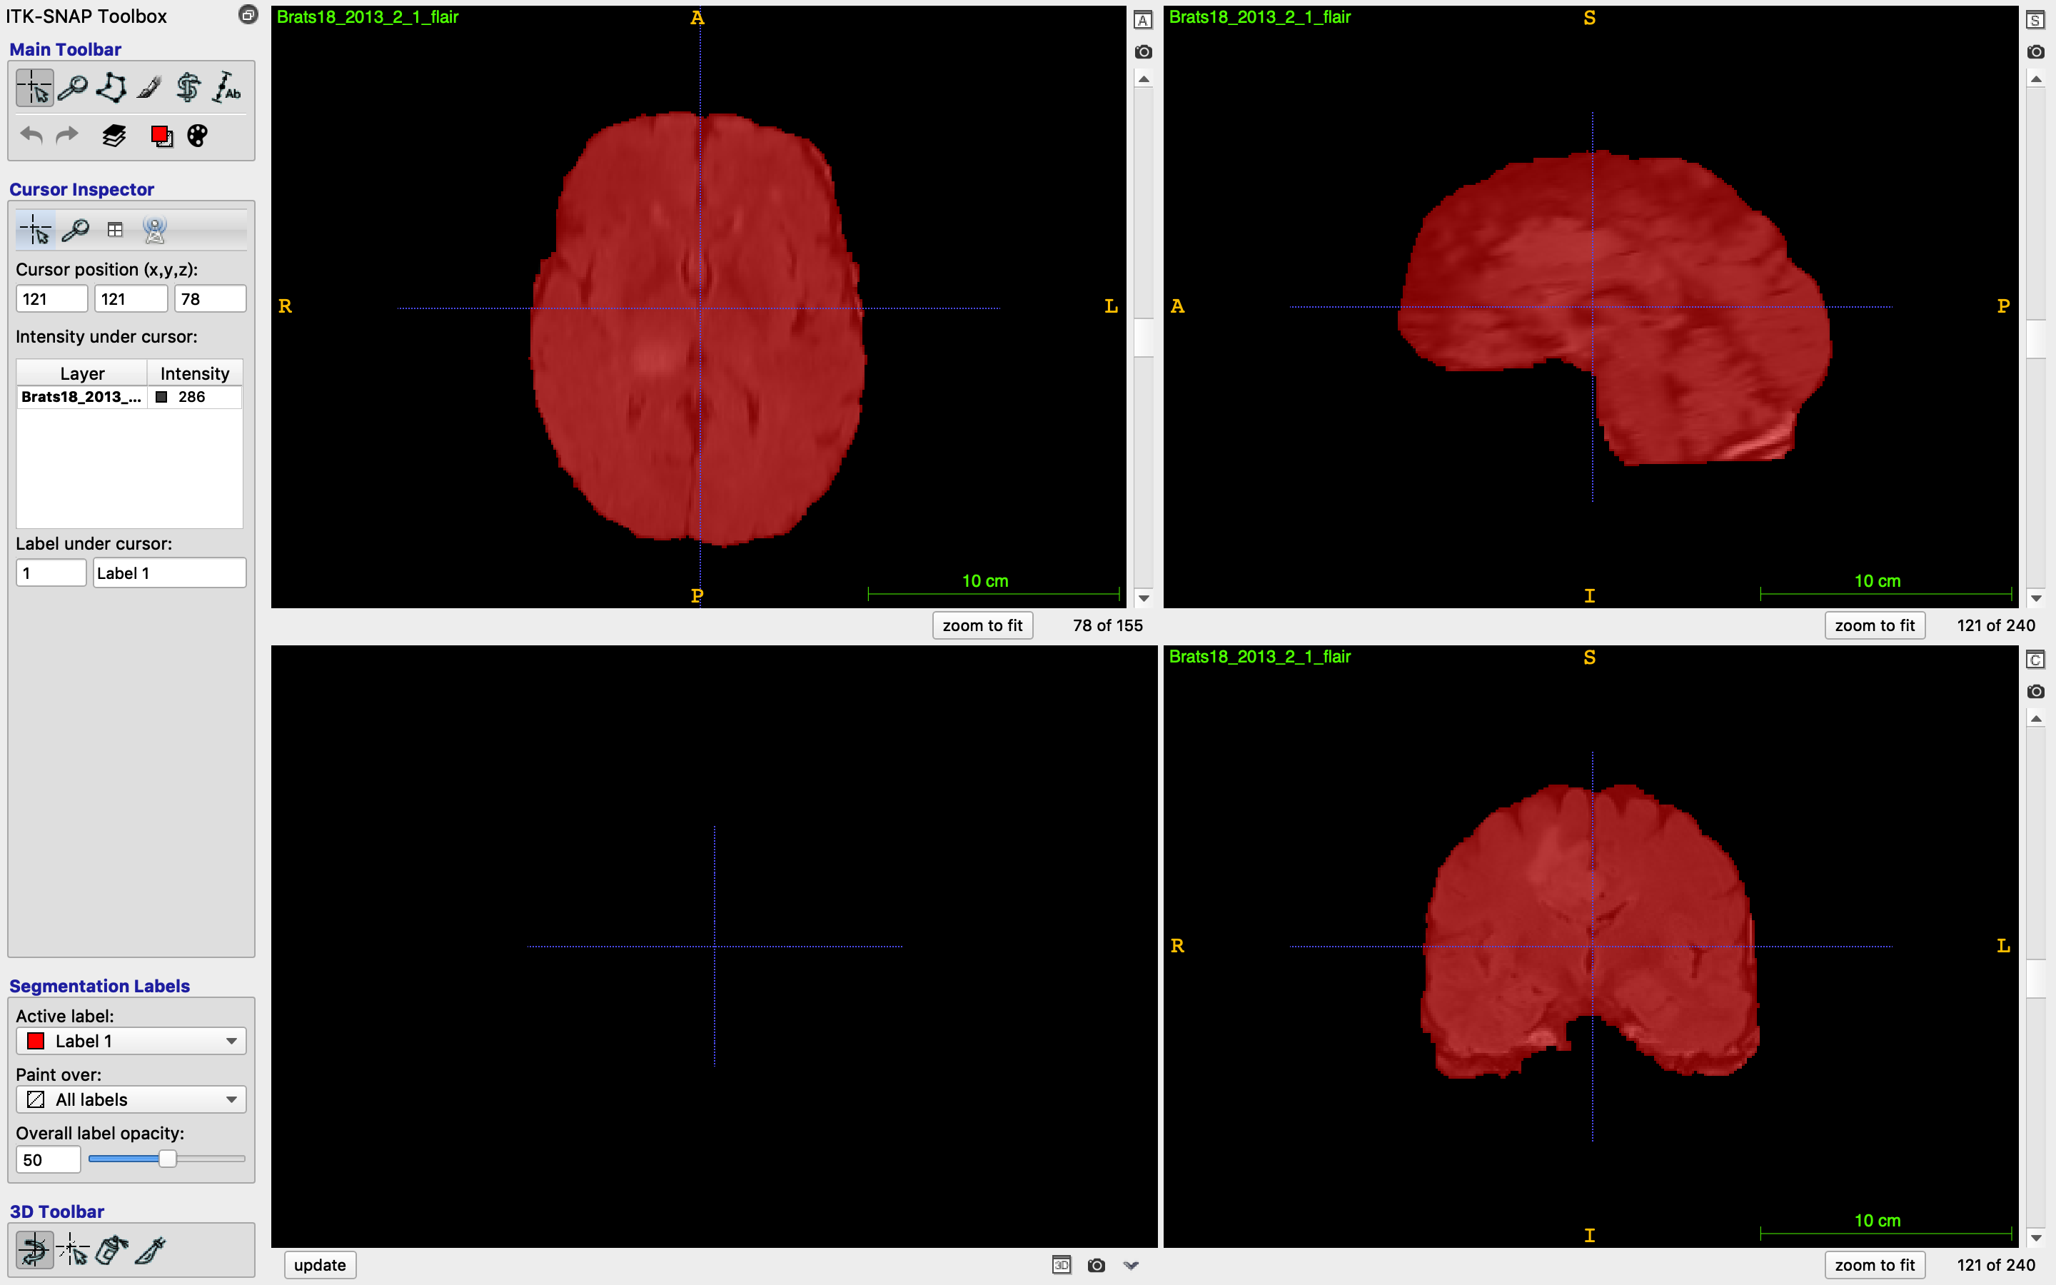
Task: Click the label opacity slider handle
Action: pyautogui.click(x=167, y=1159)
